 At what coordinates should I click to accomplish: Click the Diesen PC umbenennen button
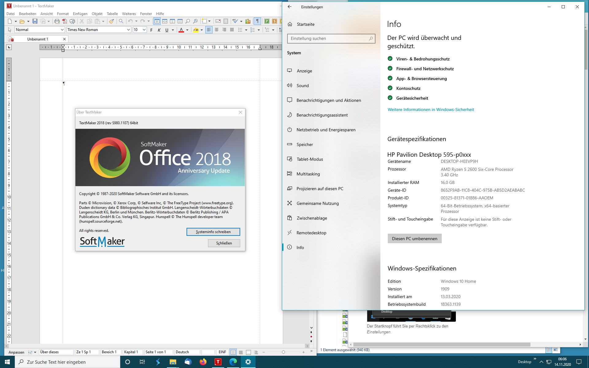[414, 239]
